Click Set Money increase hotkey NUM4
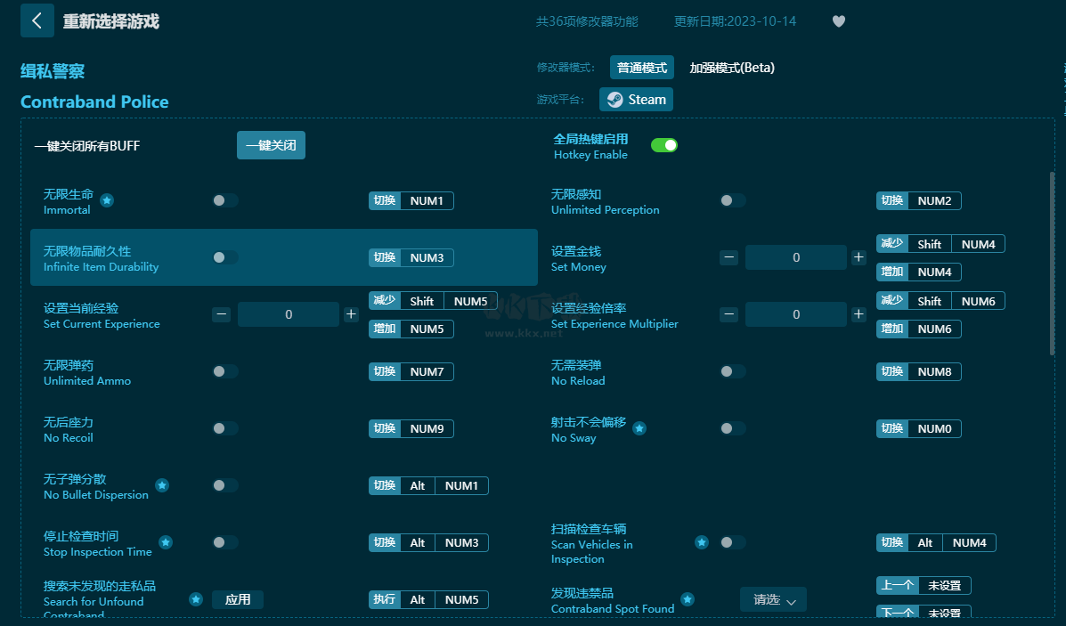 [x=918, y=272]
